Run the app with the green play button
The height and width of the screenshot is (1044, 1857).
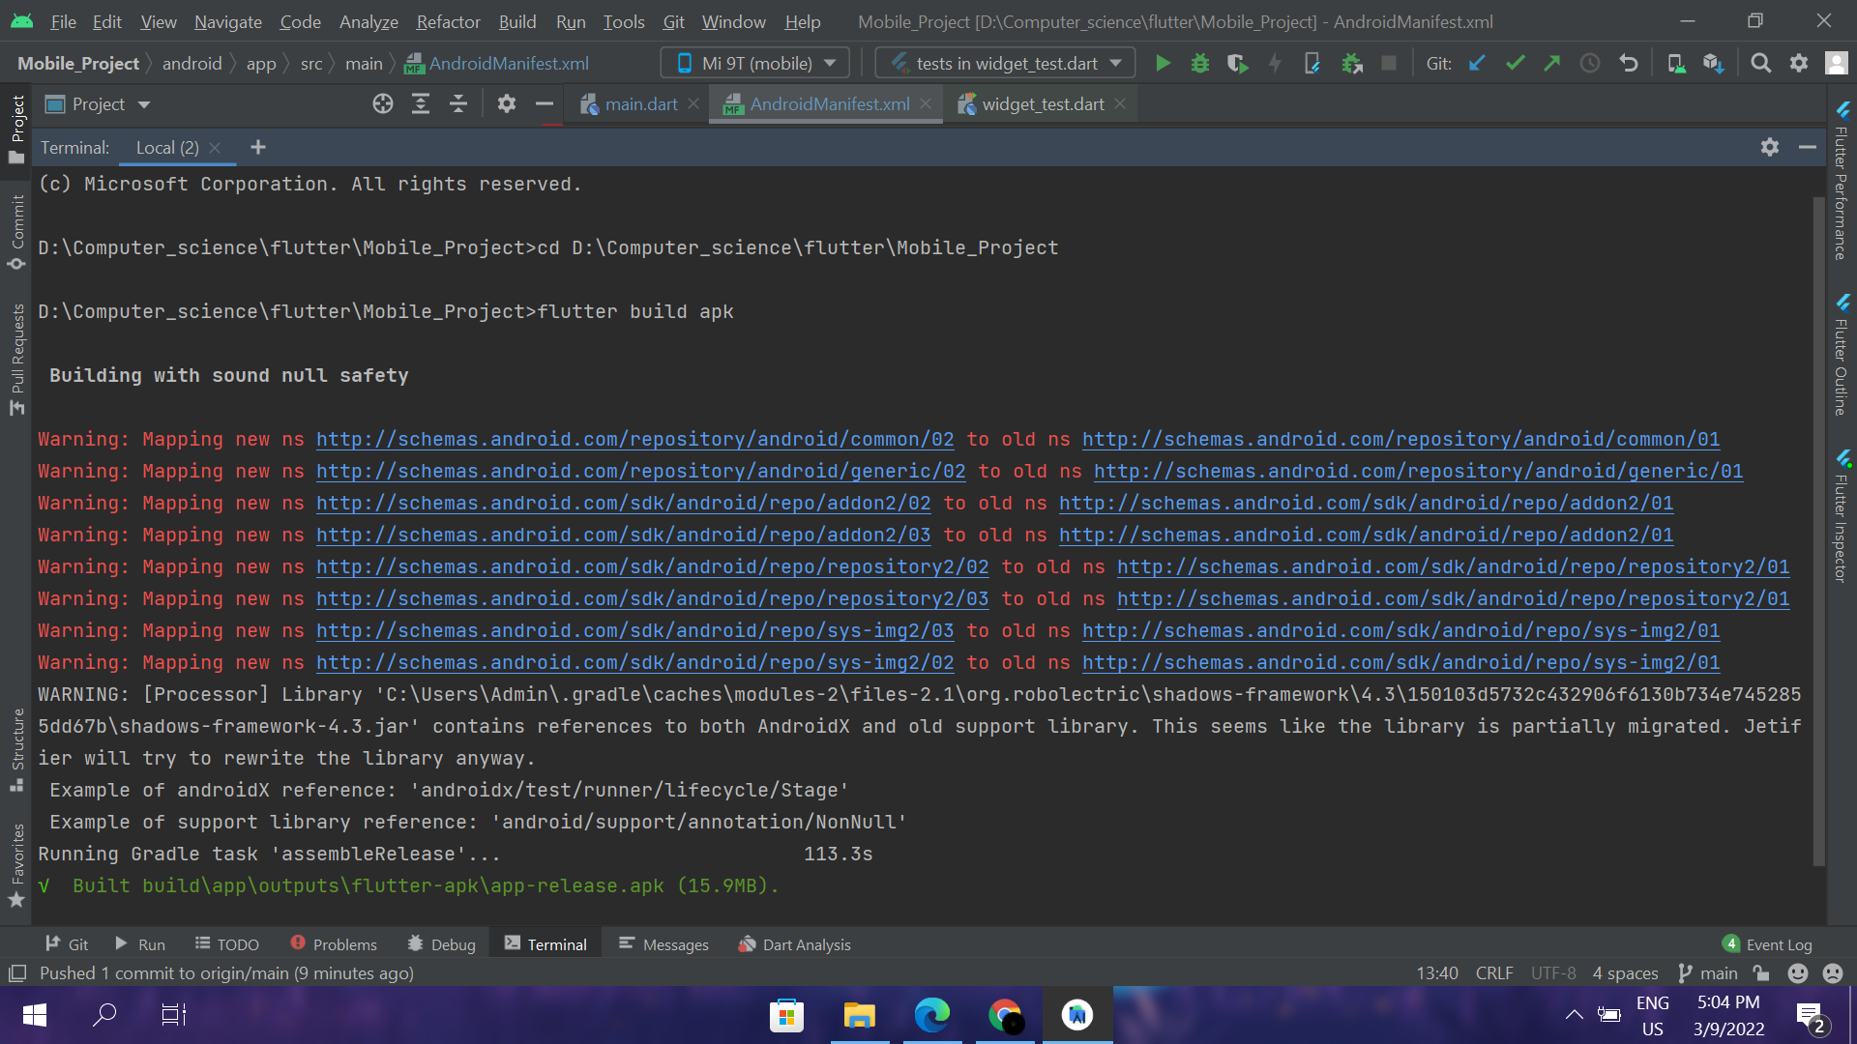pyautogui.click(x=1163, y=64)
